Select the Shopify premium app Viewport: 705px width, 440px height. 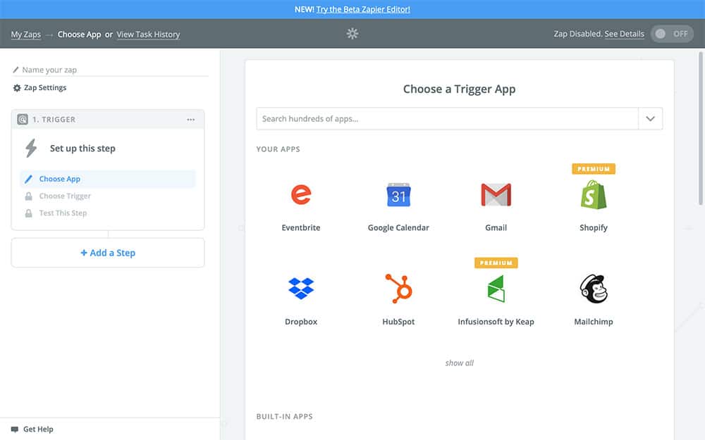pos(593,195)
